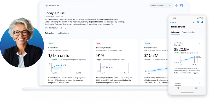Click the '+79.7%' change text on phone
The image size is (210, 104).
(x=176, y=53)
